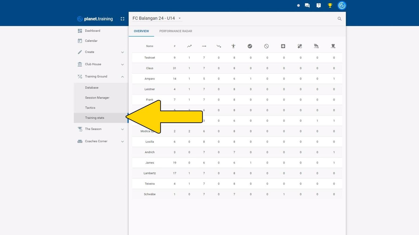Go to the Calendar page
The image size is (419, 235).
tap(91, 41)
